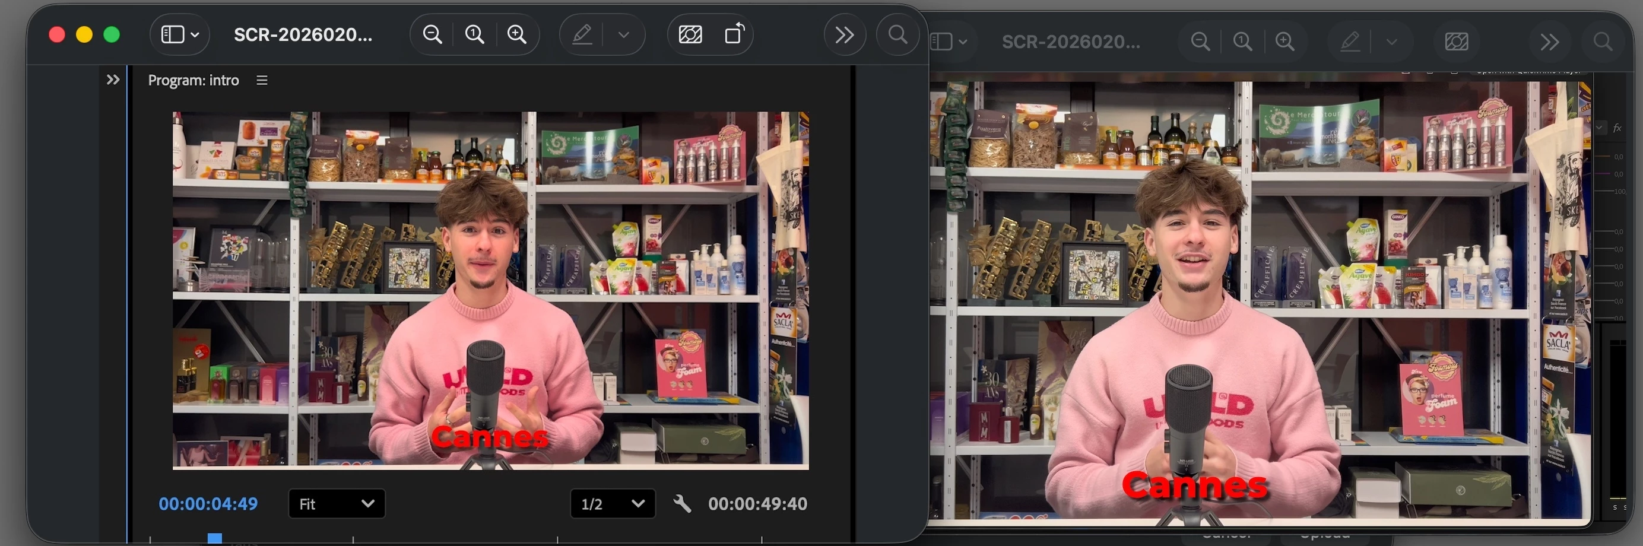Image resolution: width=1643 pixels, height=546 pixels.
Task: Show more toolbar items in front window
Action: pyautogui.click(x=845, y=34)
